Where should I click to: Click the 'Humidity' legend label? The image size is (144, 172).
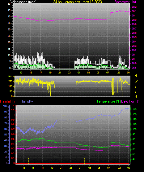(x=27, y=101)
